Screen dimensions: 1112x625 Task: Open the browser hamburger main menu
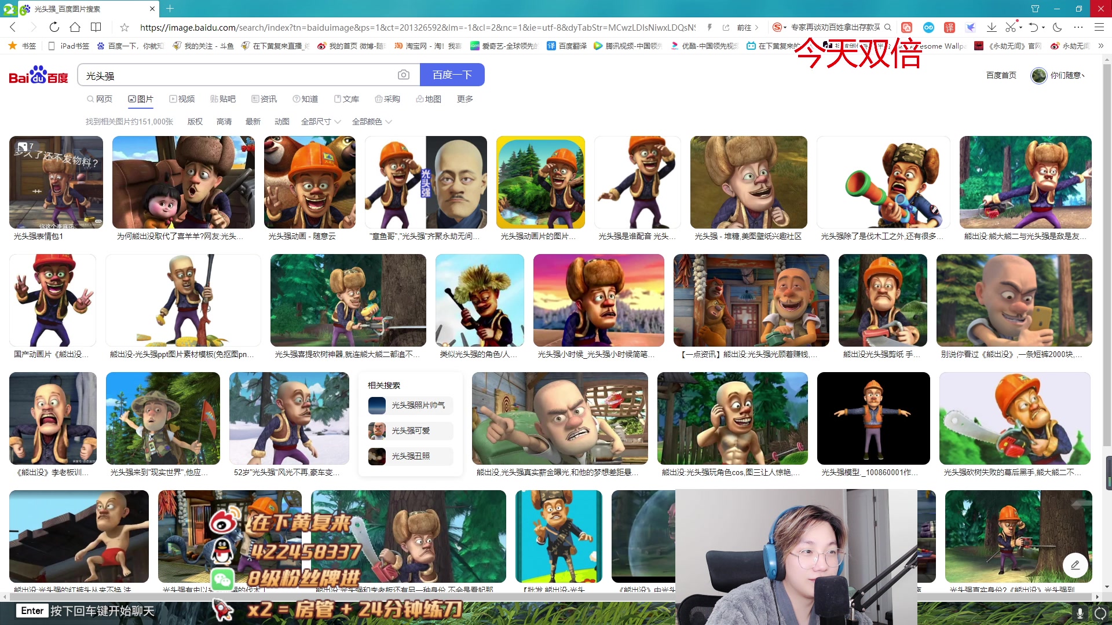[x=1099, y=27]
